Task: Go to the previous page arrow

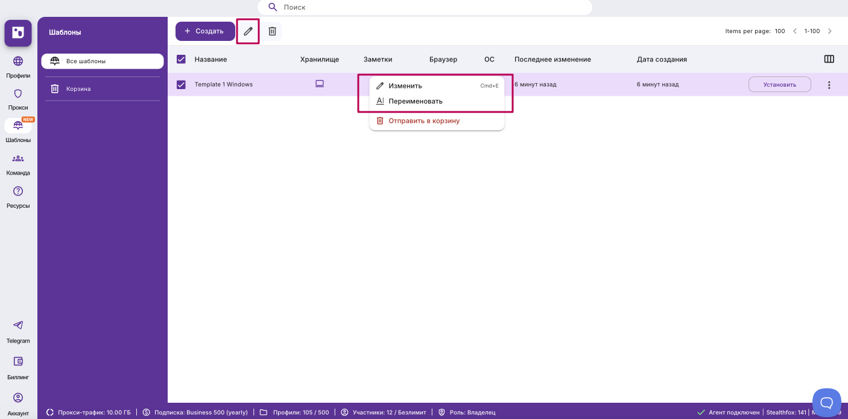Action: coord(795,31)
